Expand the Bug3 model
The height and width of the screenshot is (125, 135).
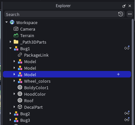tap(10, 120)
